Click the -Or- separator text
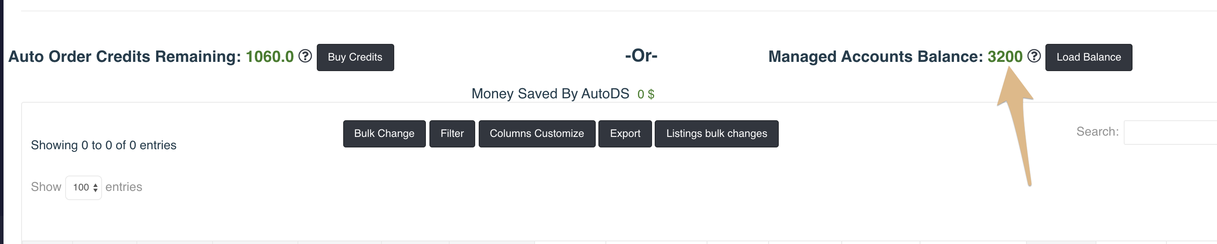 point(641,56)
